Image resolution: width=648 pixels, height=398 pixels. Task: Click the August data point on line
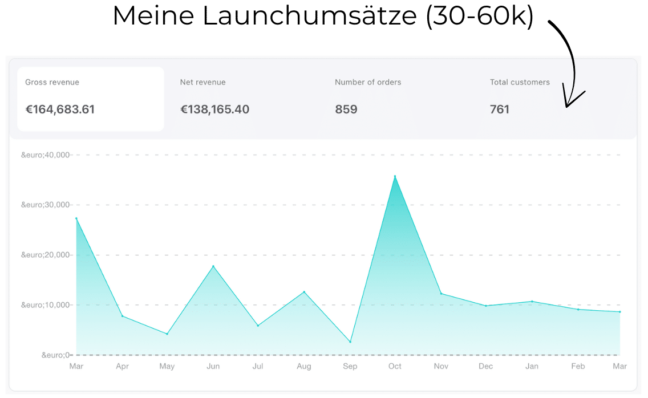click(304, 292)
